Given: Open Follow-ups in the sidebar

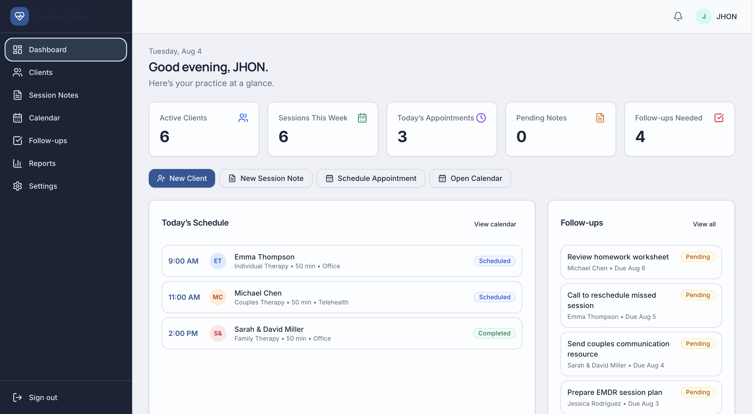Looking at the screenshot, I should [66, 140].
